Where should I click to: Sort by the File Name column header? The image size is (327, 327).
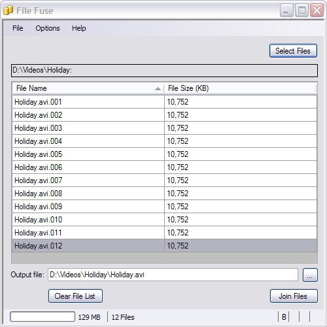88,88
